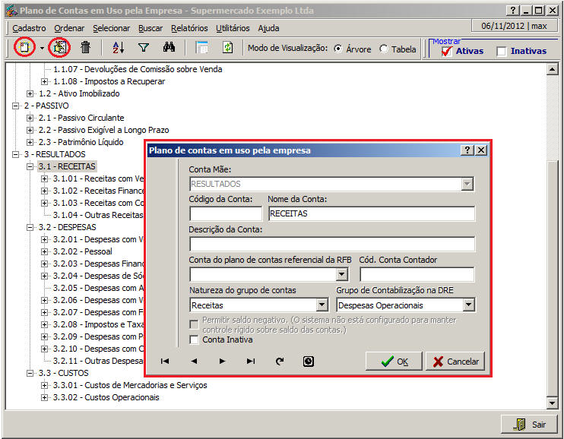This screenshot has height=439, width=564.
Task: Click the funnel filter icon
Action: [x=143, y=48]
